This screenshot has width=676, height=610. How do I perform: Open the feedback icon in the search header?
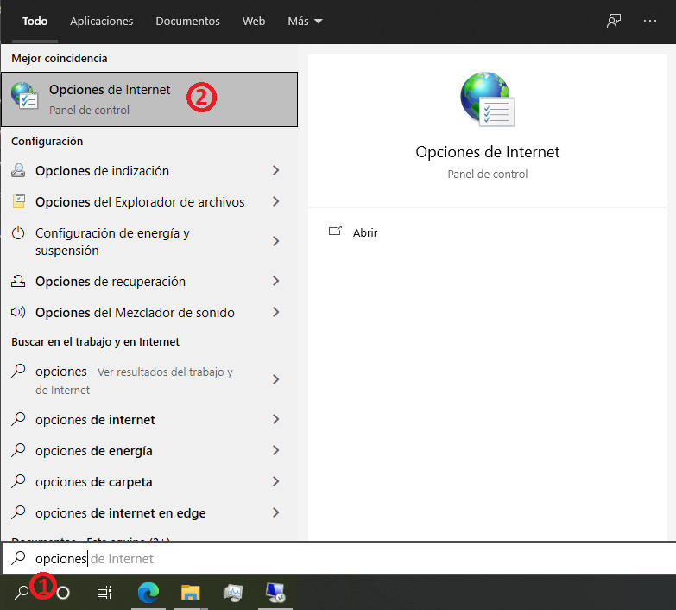pos(614,21)
